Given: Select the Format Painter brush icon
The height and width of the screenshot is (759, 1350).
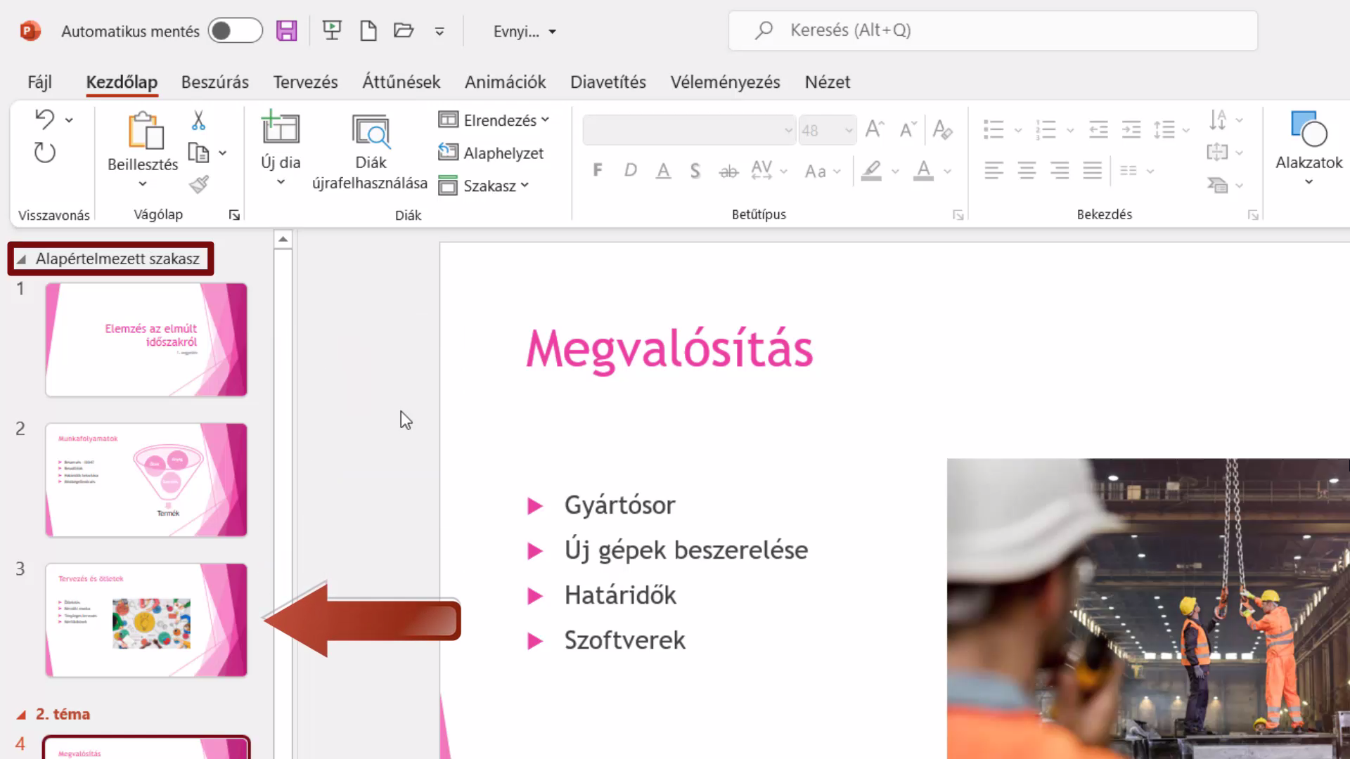Looking at the screenshot, I should coord(199,184).
